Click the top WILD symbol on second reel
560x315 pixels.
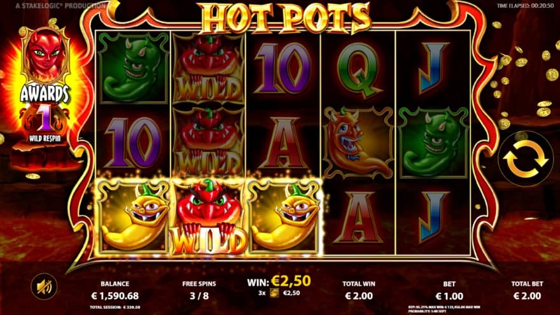coord(209,68)
